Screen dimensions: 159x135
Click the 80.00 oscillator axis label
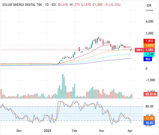[150, 106]
